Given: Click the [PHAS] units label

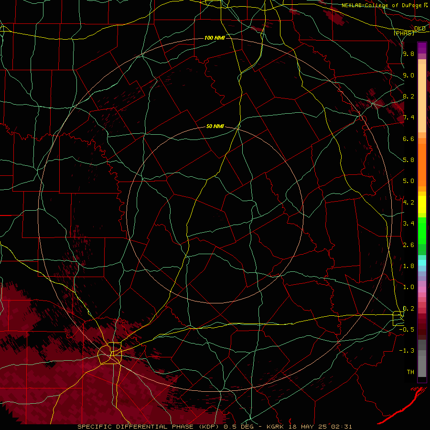Looking at the screenshot, I should point(404,33).
